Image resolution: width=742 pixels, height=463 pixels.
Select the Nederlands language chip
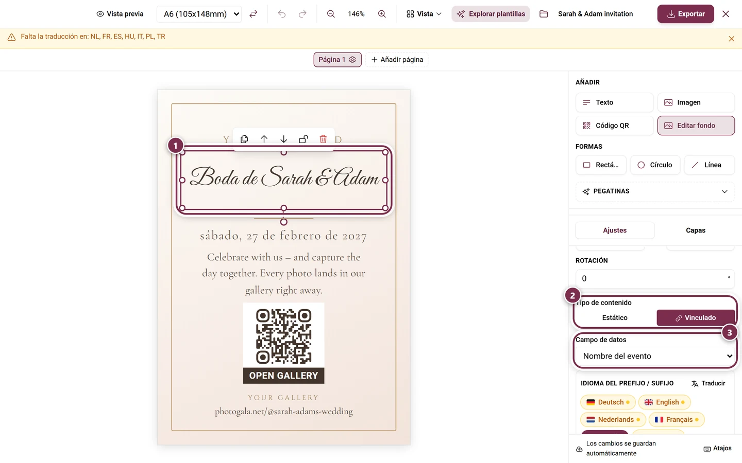click(613, 420)
